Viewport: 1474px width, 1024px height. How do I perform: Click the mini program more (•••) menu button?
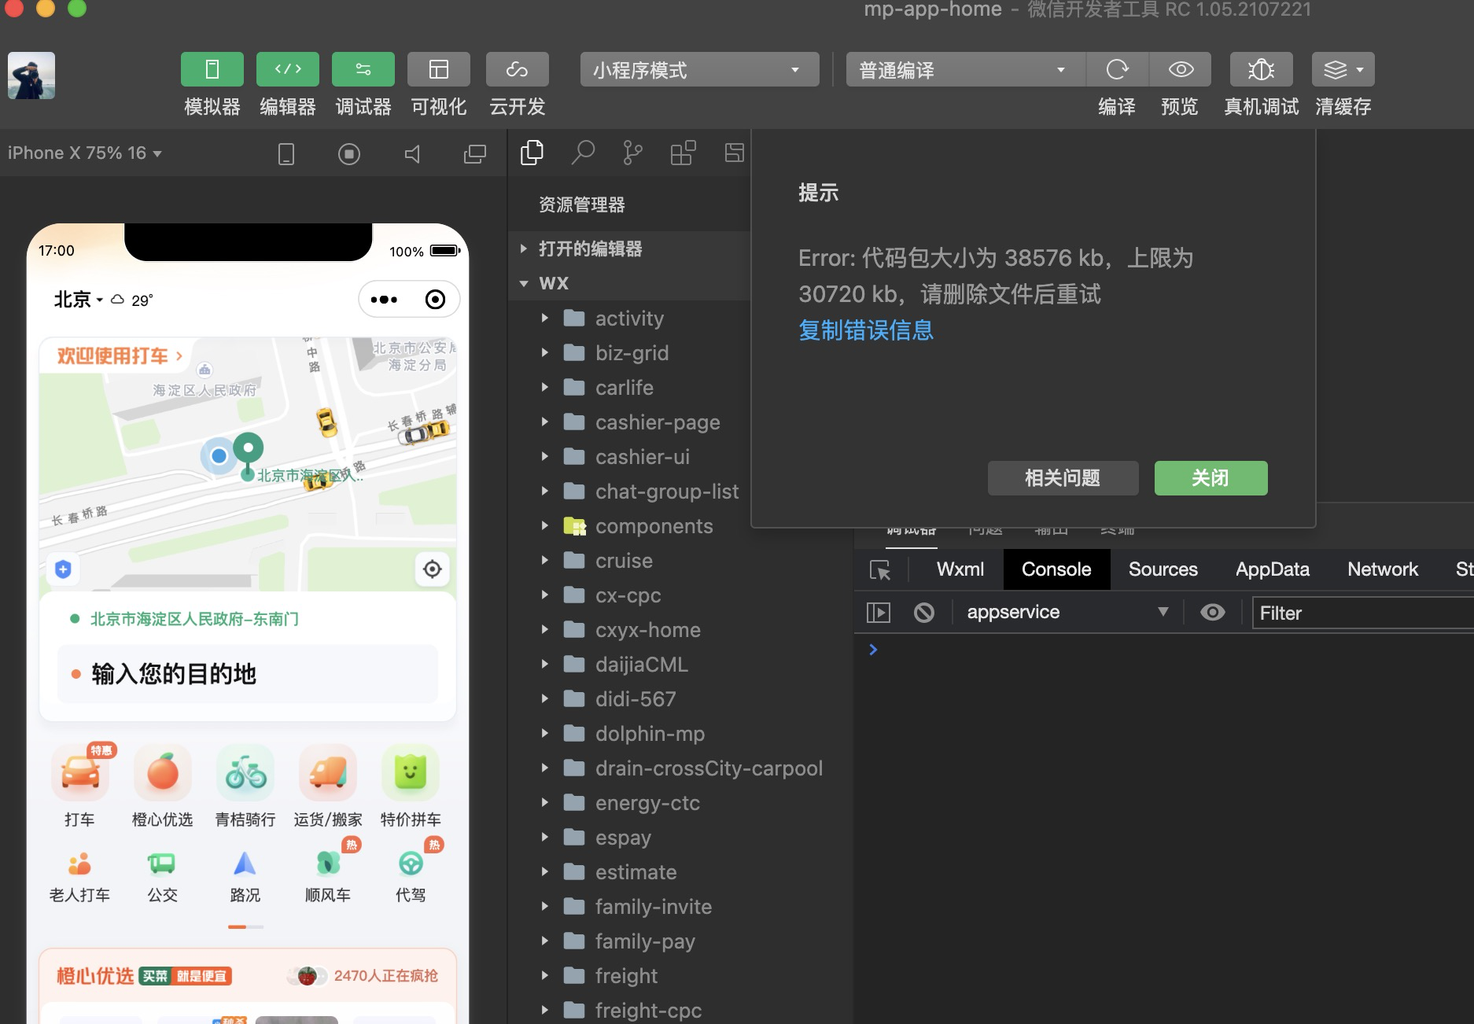[384, 300]
